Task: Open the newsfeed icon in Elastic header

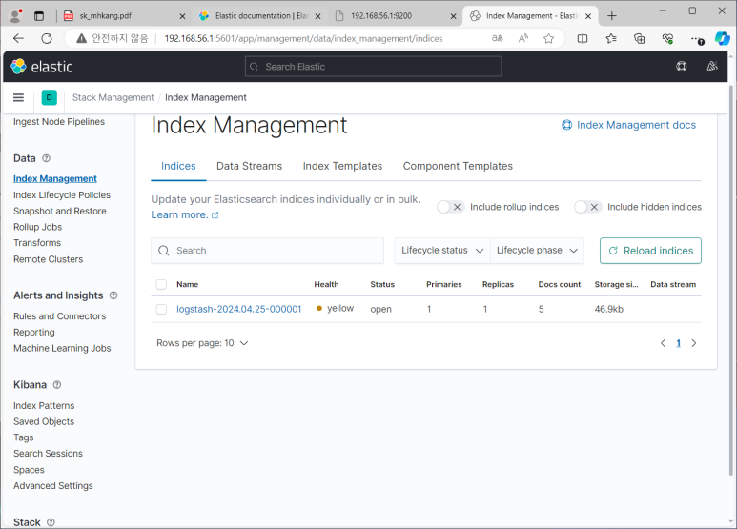Action: [x=712, y=66]
